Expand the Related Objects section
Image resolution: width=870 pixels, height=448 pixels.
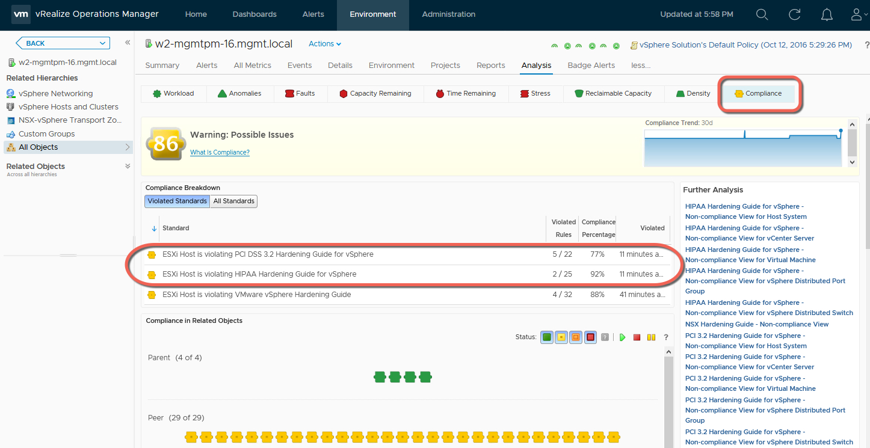[128, 167]
